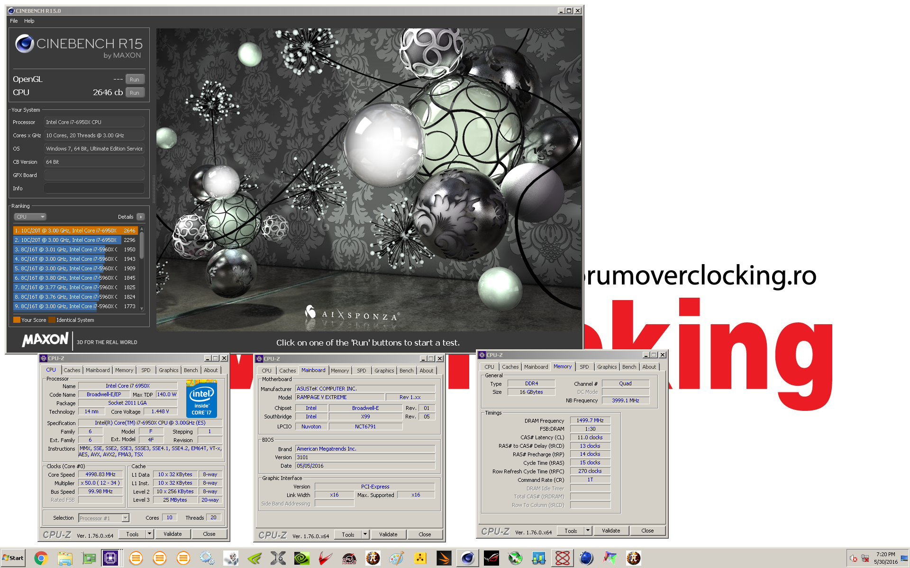Click the network tray icon

tap(865, 558)
